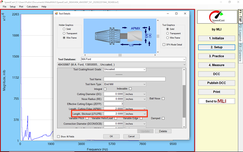The height and width of the screenshot is (152, 243).
Task: Click the DCC button
Action: (216, 74)
